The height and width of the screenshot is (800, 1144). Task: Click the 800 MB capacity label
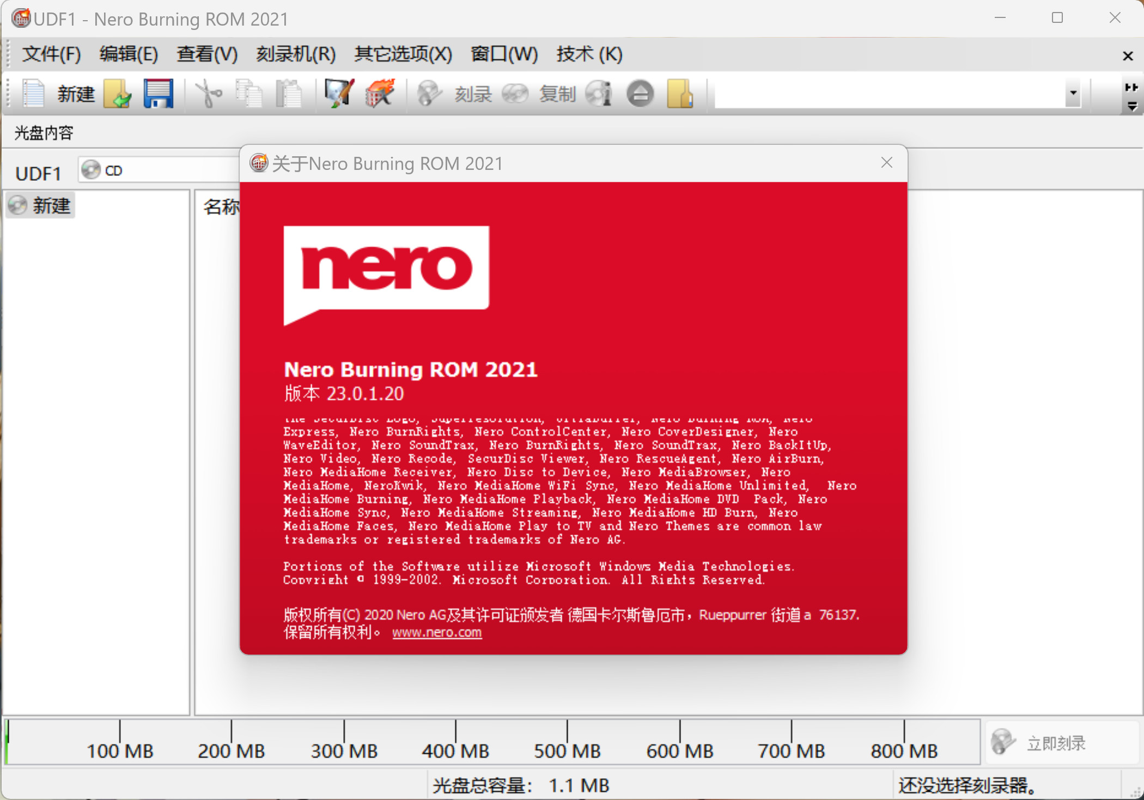click(x=904, y=751)
